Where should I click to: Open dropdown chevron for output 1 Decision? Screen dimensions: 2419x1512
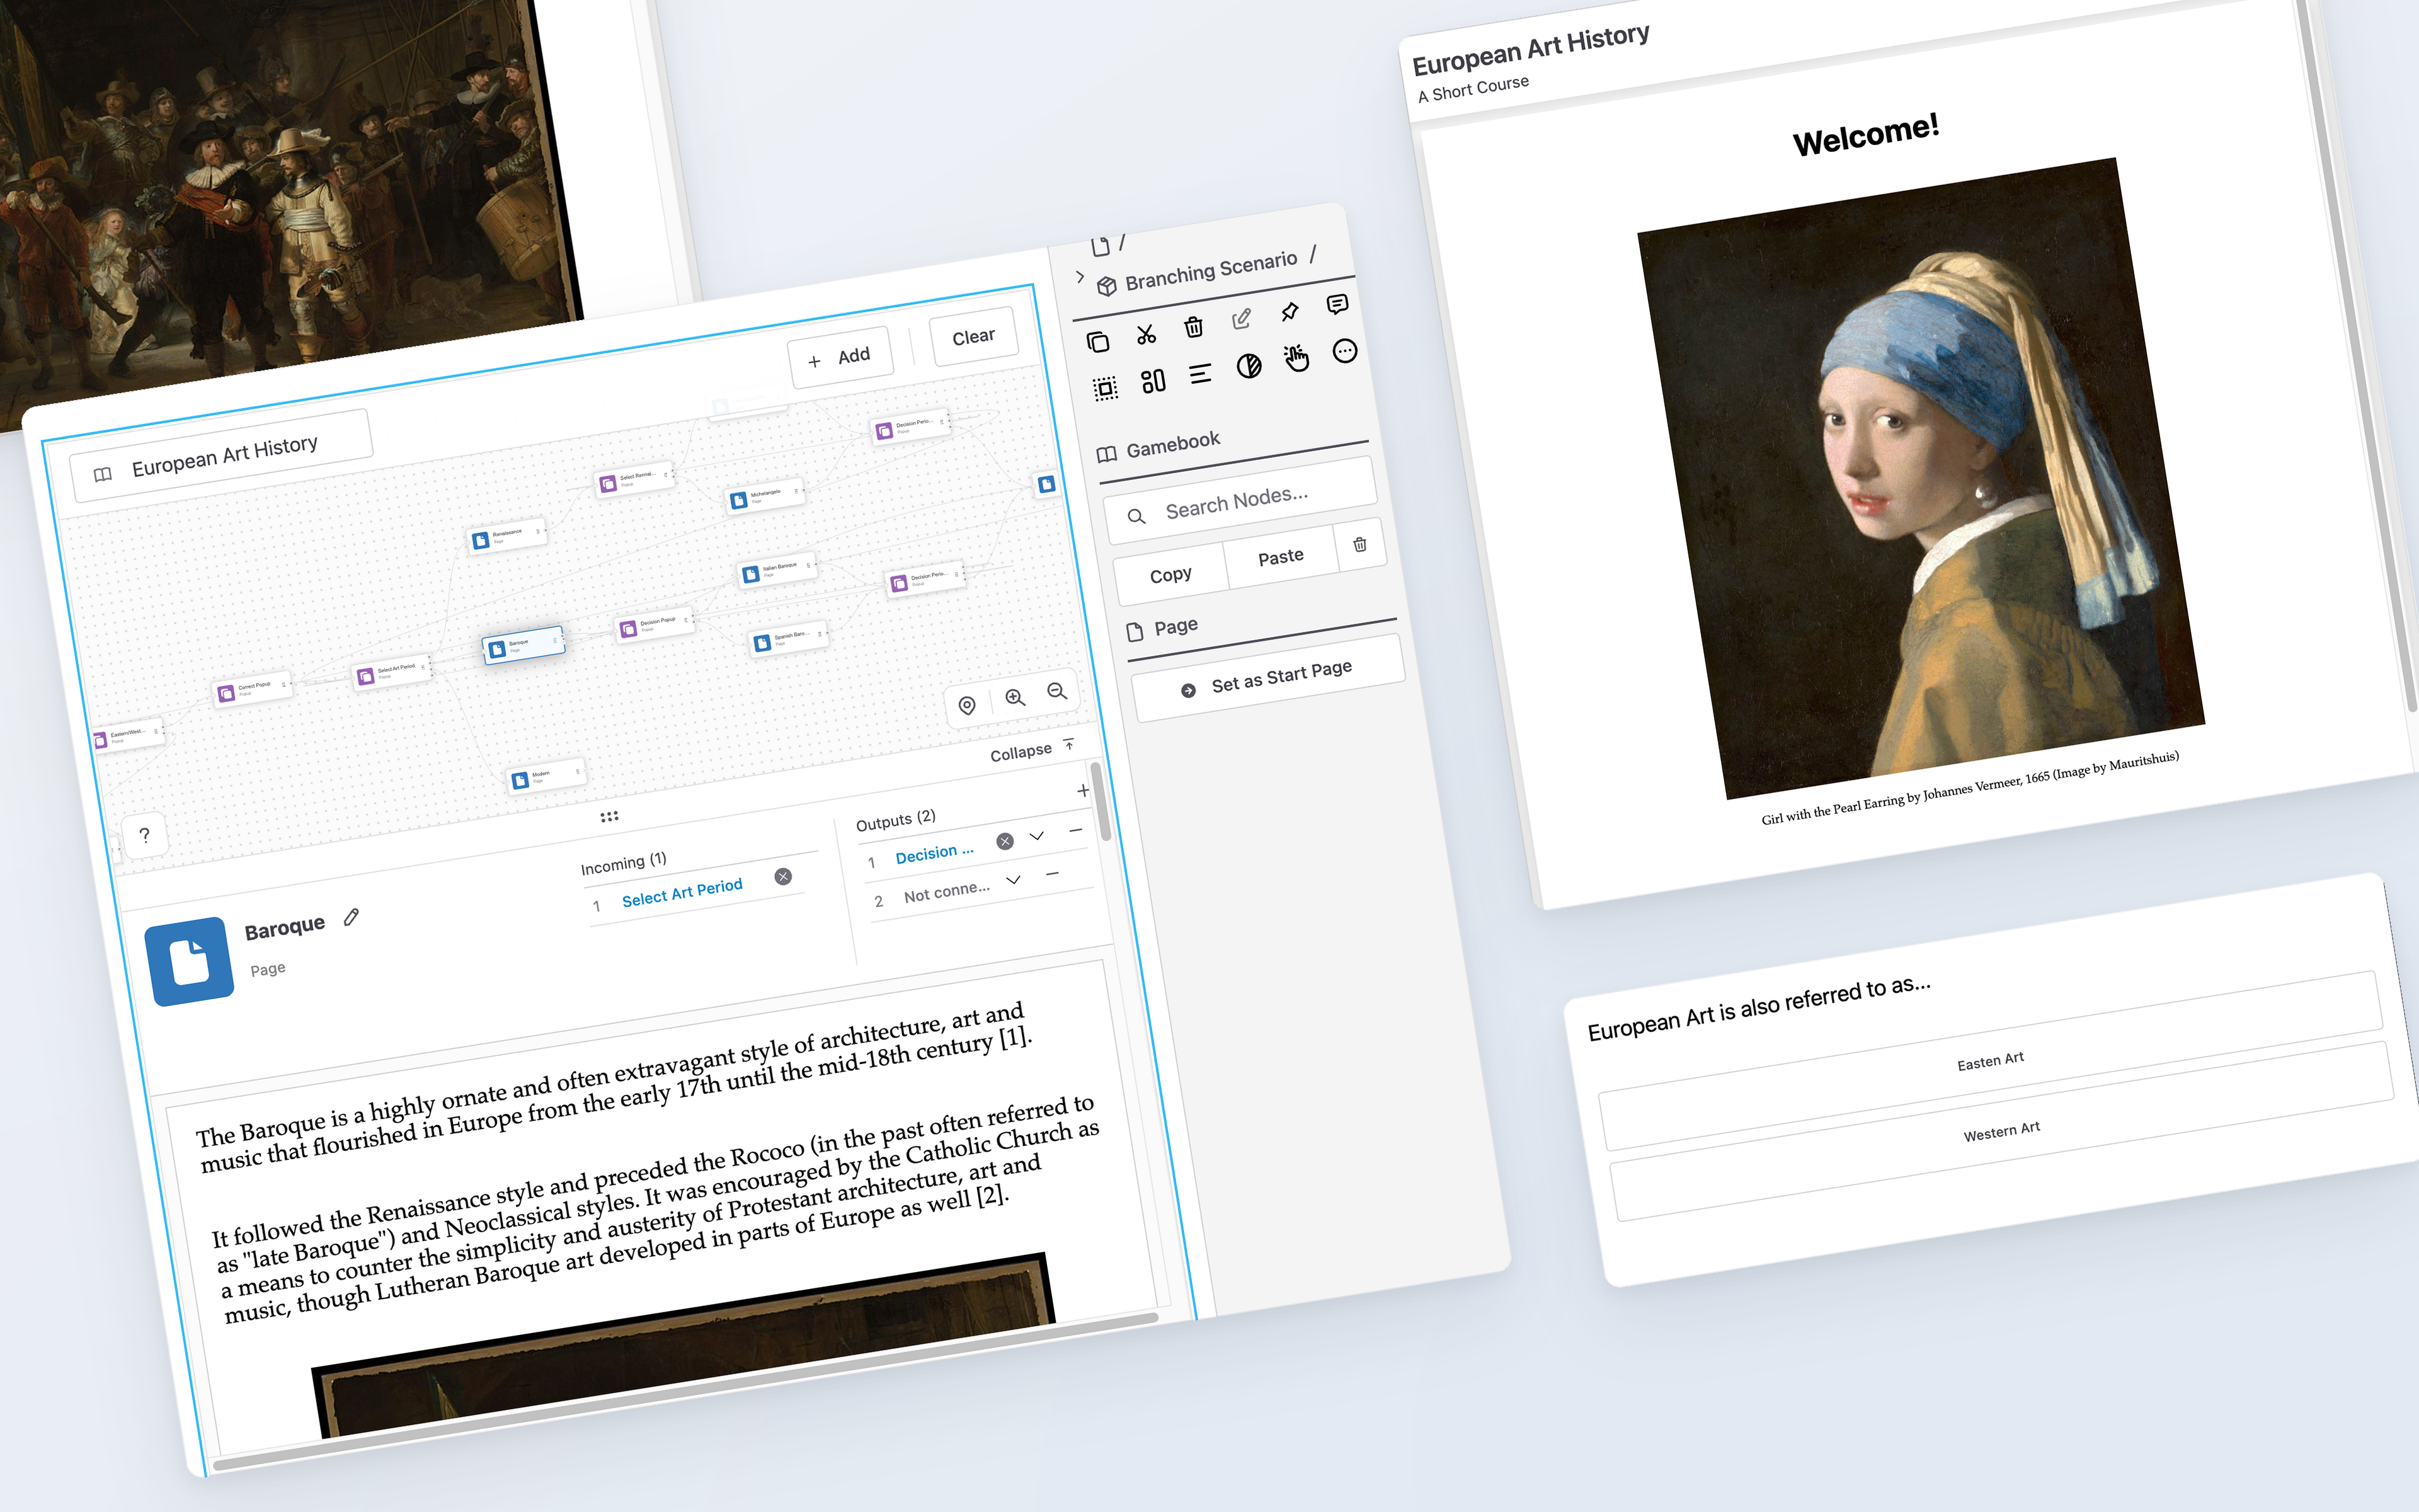coord(1036,836)
